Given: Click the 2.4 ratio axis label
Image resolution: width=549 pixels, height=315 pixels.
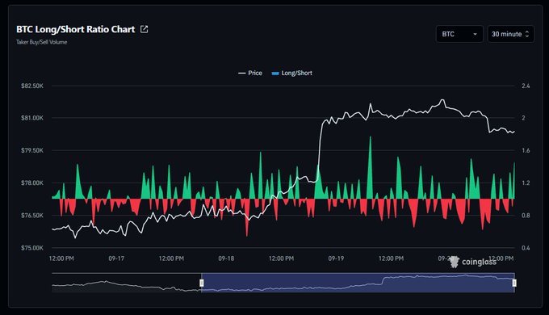Looking at the screenshot, I should click(526, 86).
